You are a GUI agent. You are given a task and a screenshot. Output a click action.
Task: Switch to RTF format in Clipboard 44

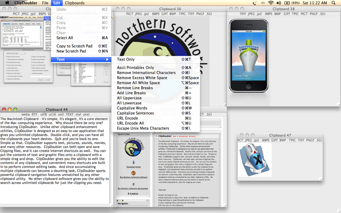click(35, 114)
